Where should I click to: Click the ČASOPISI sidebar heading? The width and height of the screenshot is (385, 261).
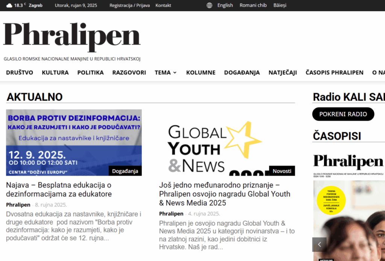coord(337,136)
